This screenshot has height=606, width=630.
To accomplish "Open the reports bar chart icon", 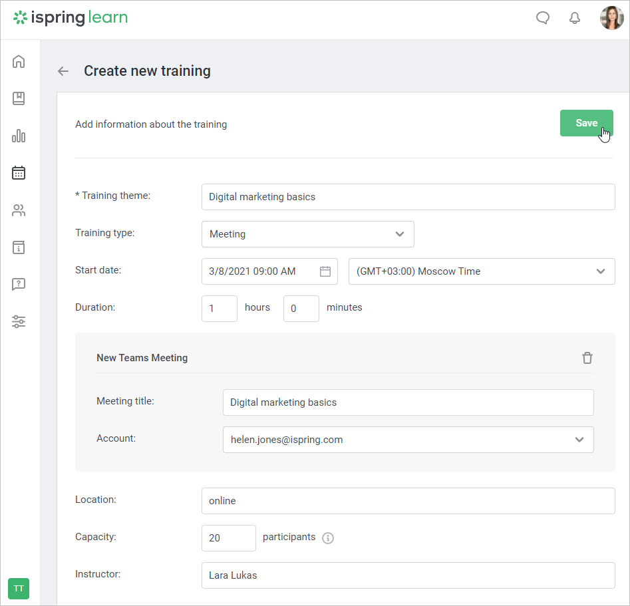I will [19, 136].
